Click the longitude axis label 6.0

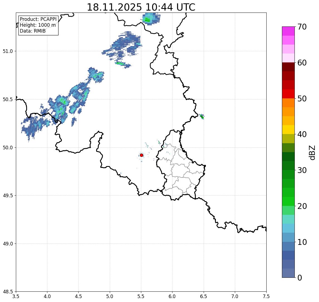click(172, 296)
